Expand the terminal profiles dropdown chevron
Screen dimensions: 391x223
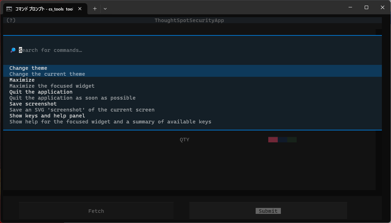tap(105, 9)
